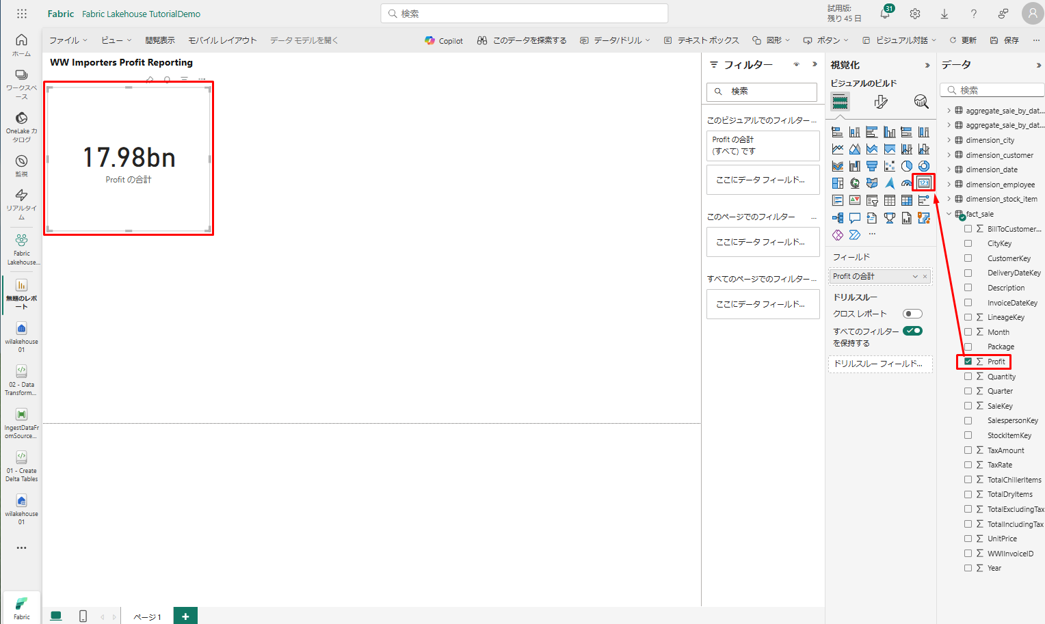
Task: Select 閲覧表示 in the toolbar
Action: click(x=160, y=40)
